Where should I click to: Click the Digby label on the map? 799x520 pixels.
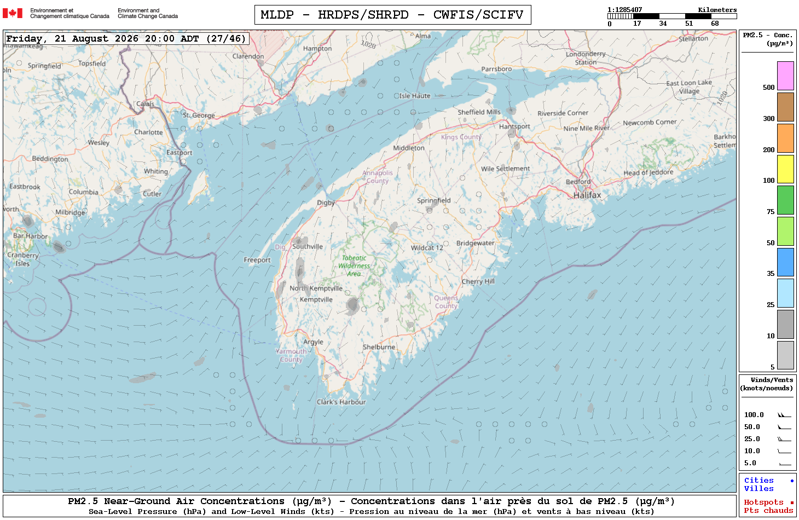[x=326, y=203]
